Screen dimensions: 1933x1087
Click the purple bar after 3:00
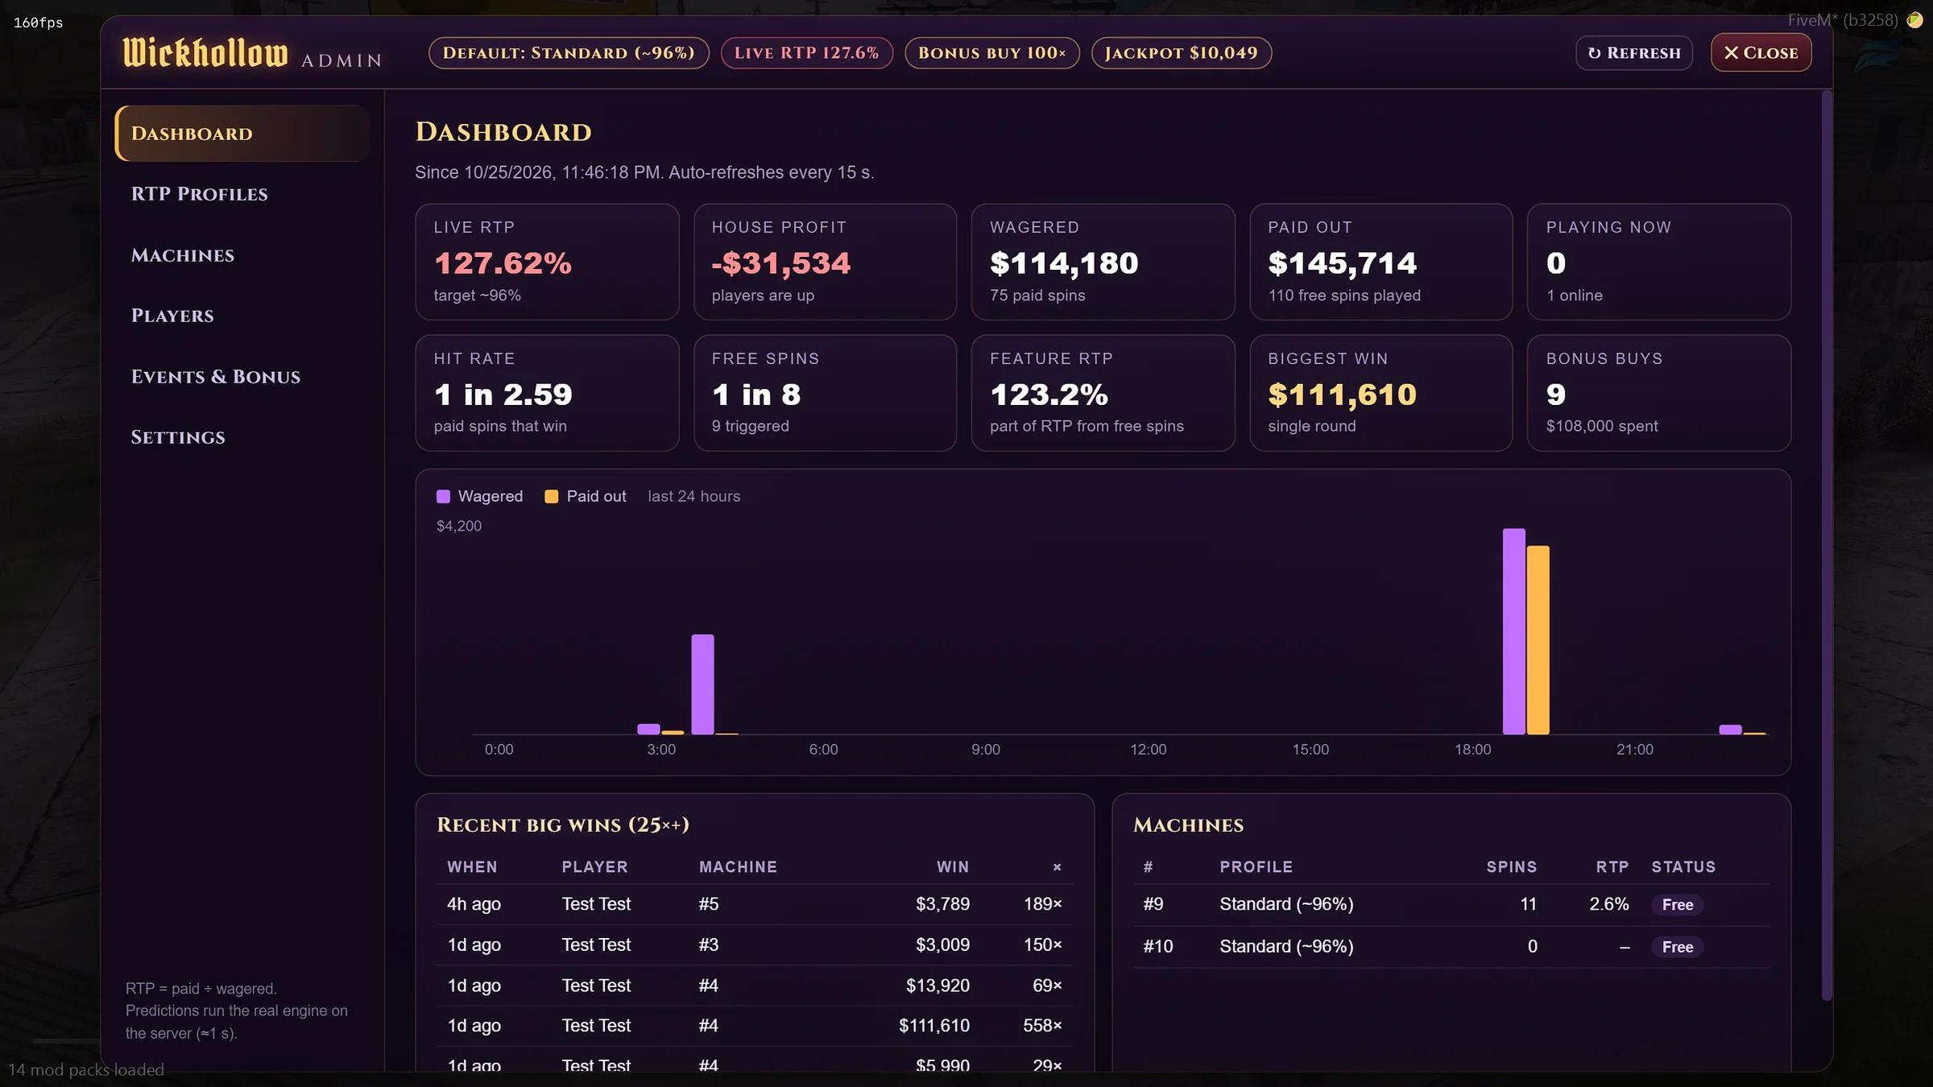702,684
